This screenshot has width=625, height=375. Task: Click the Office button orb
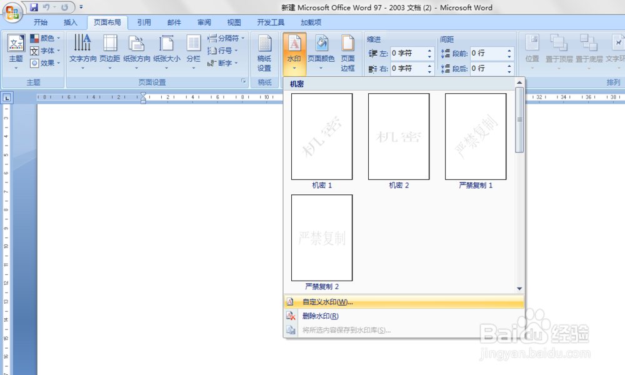(12, 12)
